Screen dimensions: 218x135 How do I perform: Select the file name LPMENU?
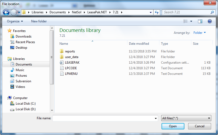71,73
